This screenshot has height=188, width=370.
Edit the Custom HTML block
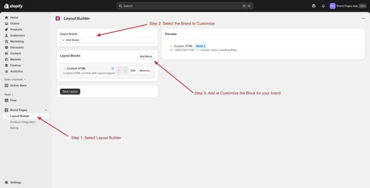pyautogui.click(x=133, y=70)
